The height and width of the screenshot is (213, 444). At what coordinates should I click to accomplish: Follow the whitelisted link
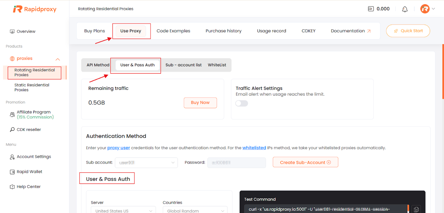coord(254,148)
